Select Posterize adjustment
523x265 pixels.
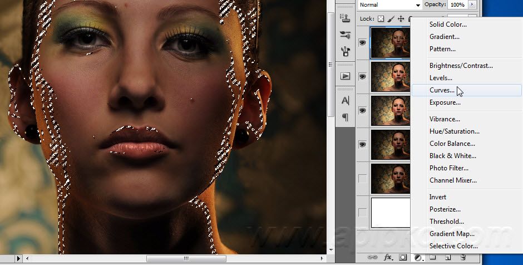click(445, 209)
